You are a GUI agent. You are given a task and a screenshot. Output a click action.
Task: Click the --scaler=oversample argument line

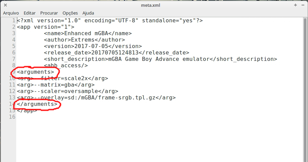(68, 91)
